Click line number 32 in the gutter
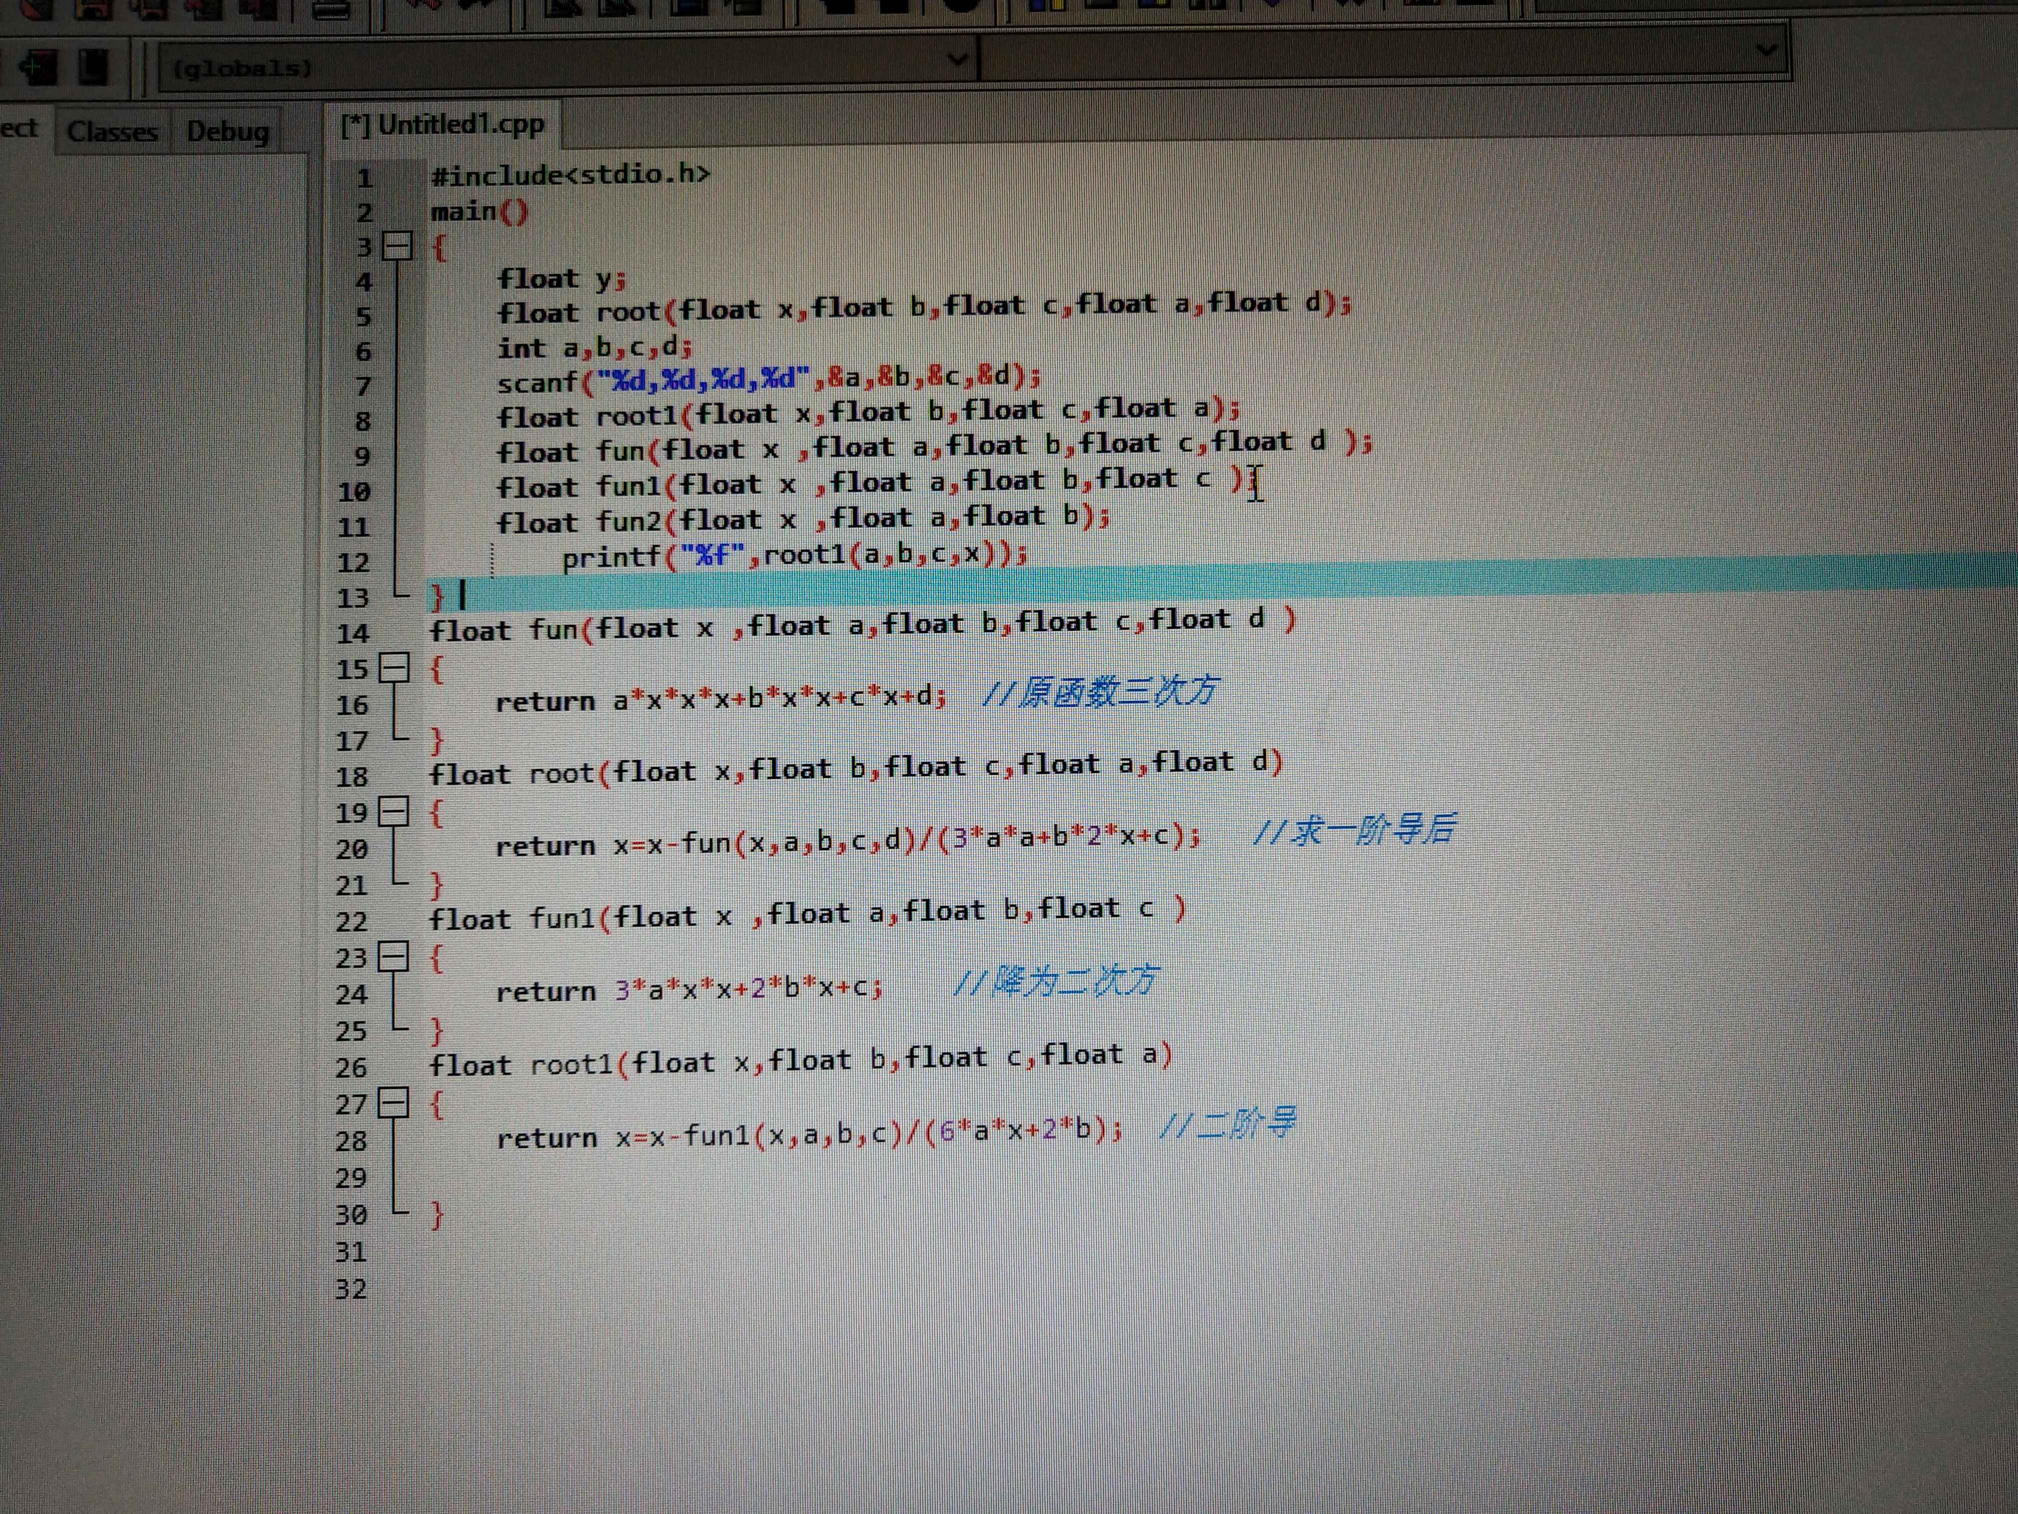 click(x=351, y=1289)
